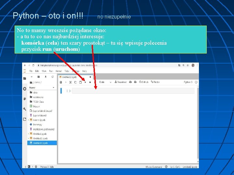Viewport: 234px width, 175px height.
Task: Cut selected cell with the scissors icon
Action: click(71, 82)
